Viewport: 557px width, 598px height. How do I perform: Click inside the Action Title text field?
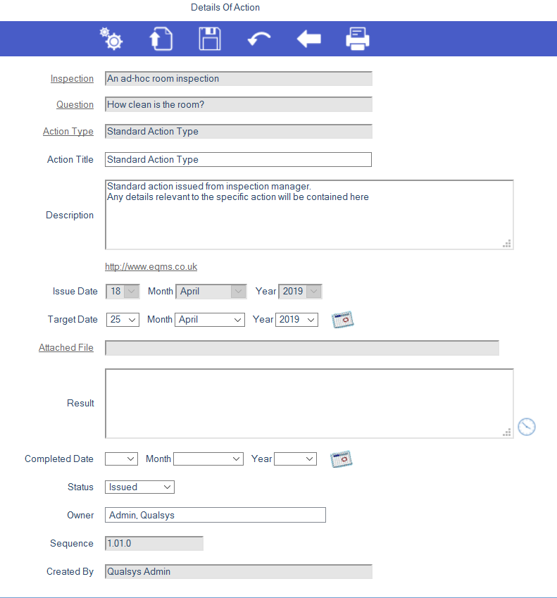click(238, 160)
